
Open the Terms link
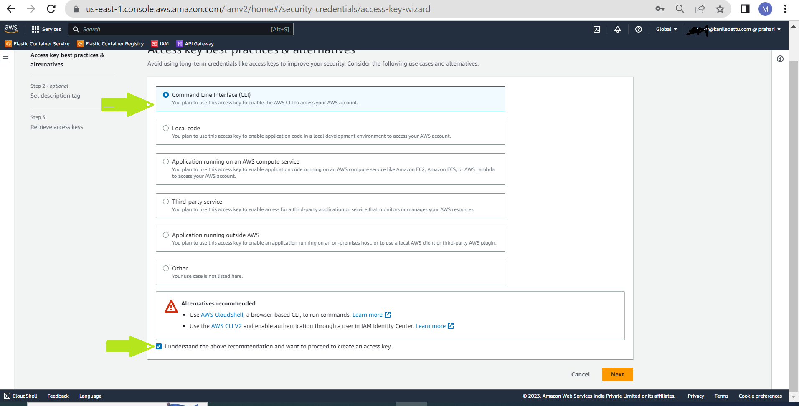721,396
